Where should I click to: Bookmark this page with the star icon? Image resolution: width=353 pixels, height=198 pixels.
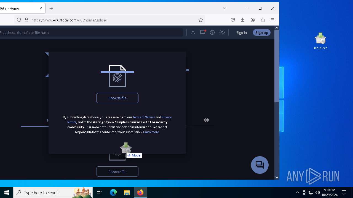201,20
